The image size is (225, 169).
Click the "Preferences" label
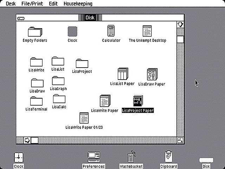[94, 166]
